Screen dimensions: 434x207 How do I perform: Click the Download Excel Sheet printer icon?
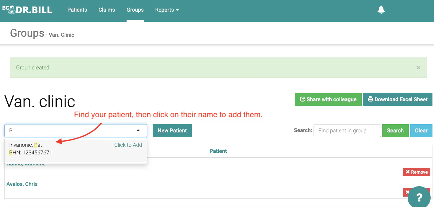click(x=370, y=99)
